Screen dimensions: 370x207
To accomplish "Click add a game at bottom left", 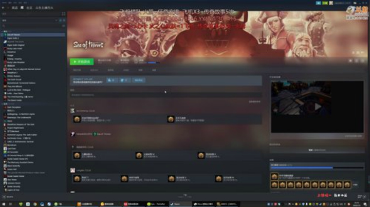I will pyautogui.click(x=8, y=197).
